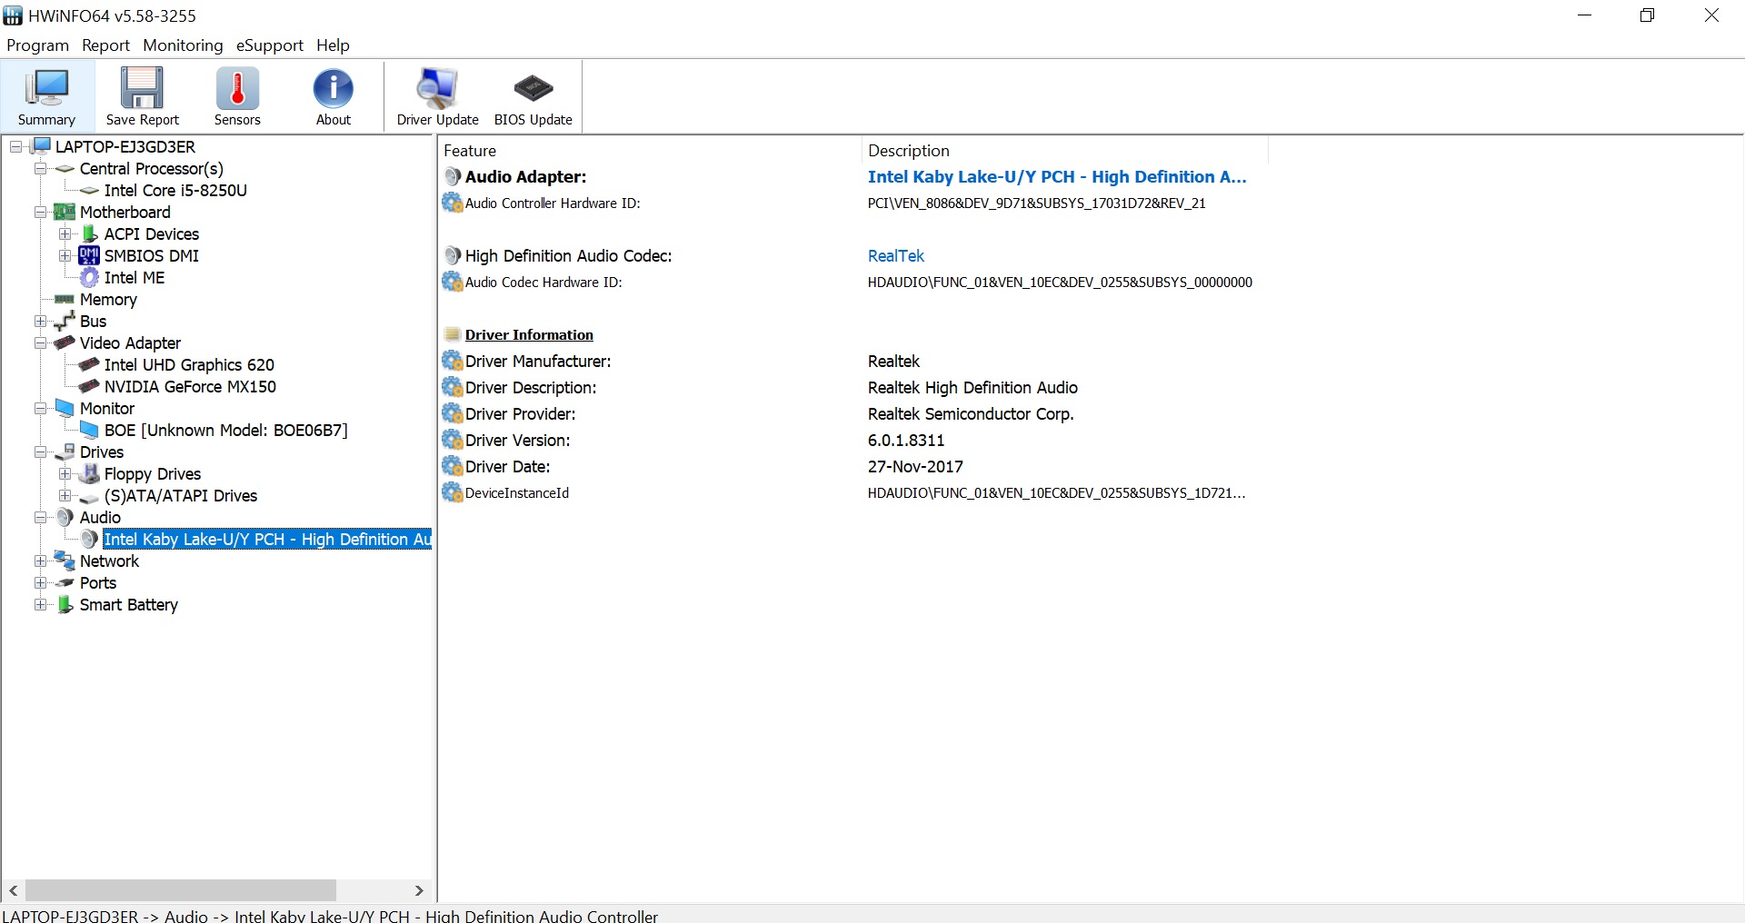
Task: Click the Central Processor(s) chip icon
Action: (65, 168)
